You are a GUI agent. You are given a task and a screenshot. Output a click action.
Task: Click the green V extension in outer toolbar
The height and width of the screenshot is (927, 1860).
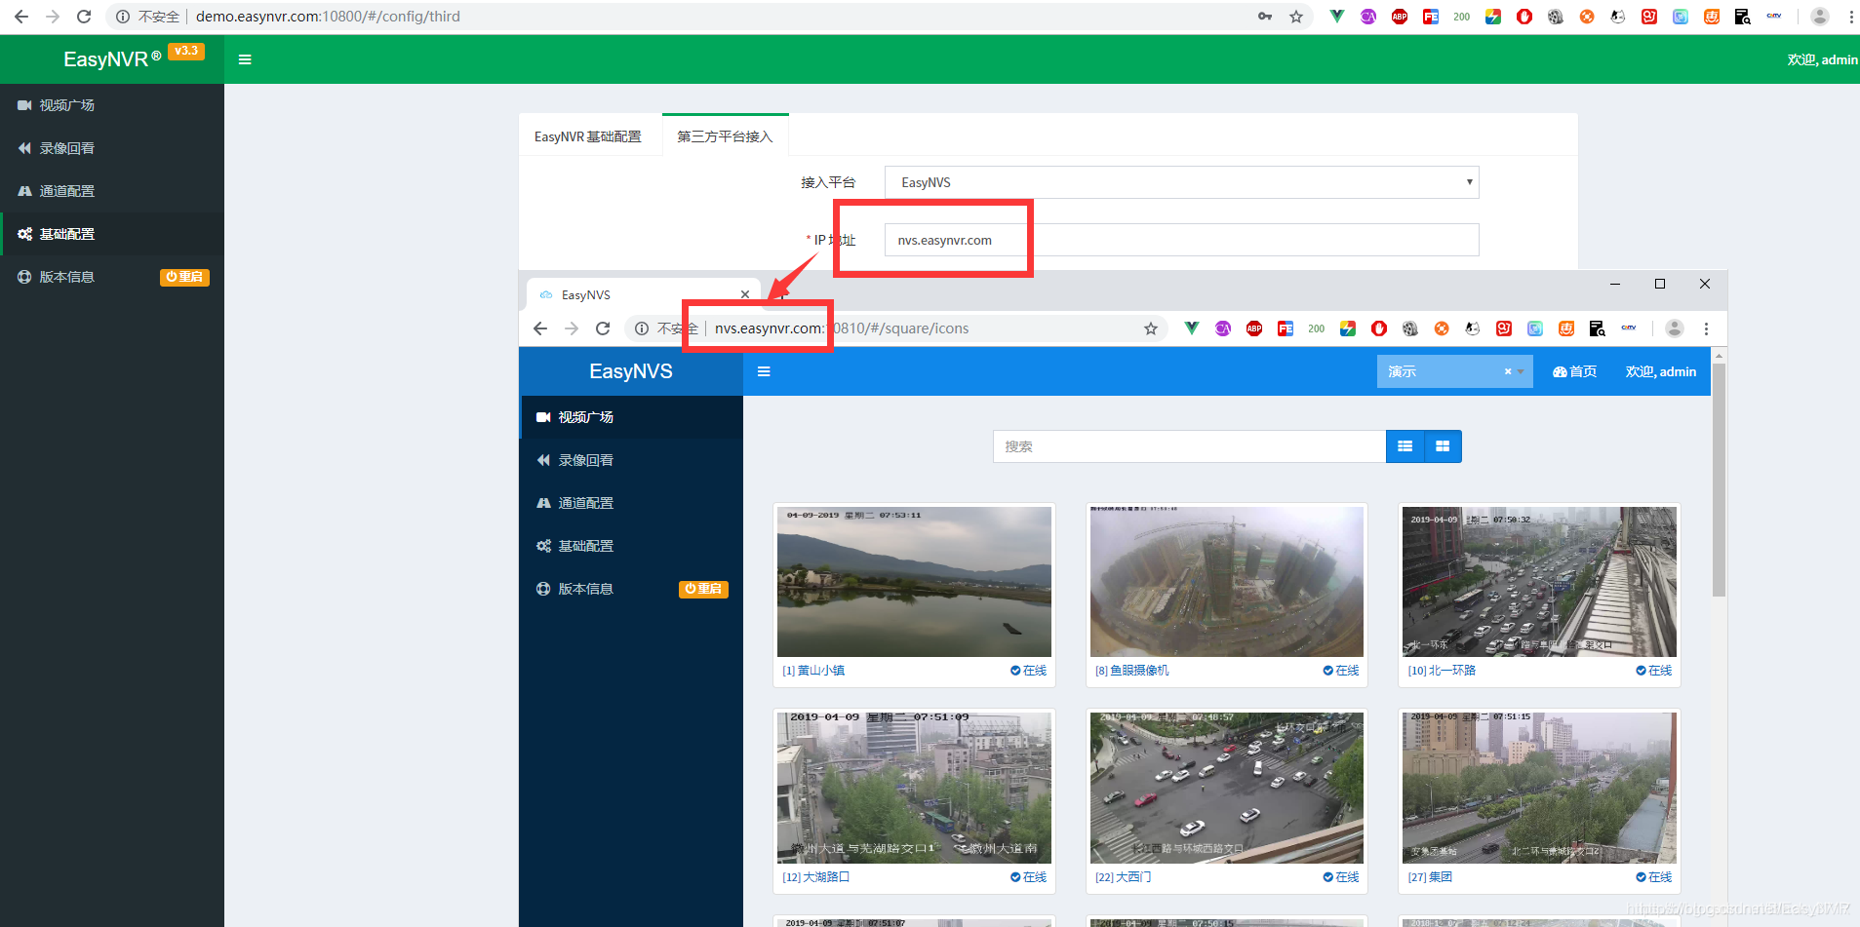click(x=1337, y=17)
